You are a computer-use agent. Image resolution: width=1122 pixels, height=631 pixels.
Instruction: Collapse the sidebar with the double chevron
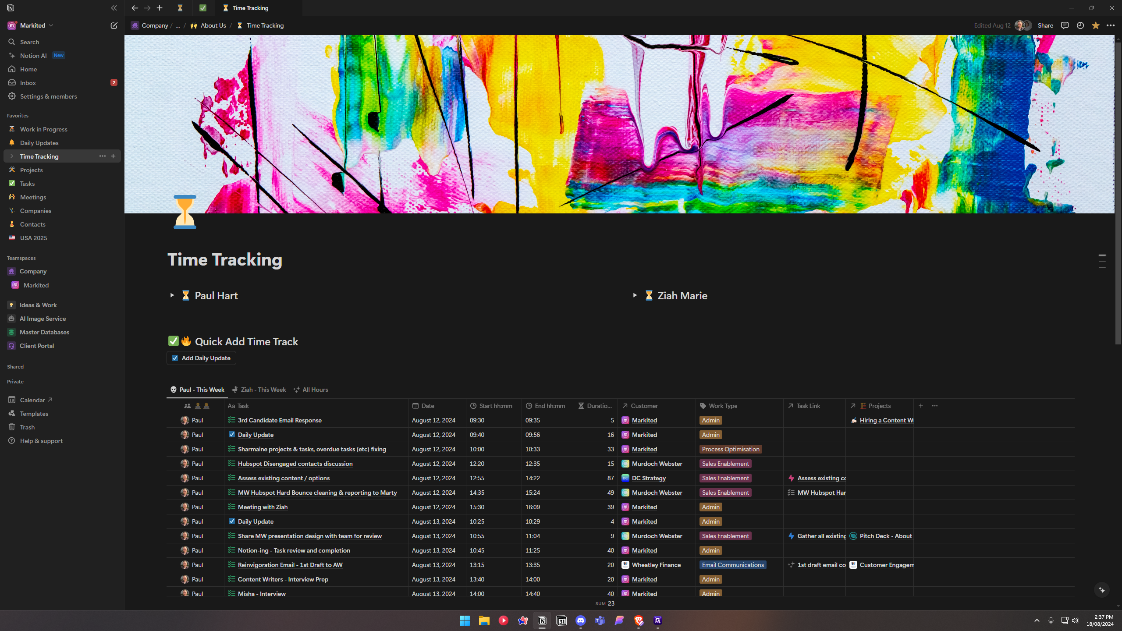114,8
